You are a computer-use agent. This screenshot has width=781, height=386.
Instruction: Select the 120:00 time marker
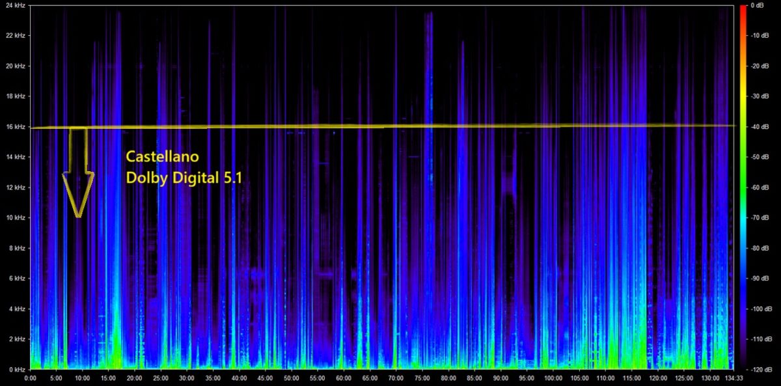coord(657,378)
